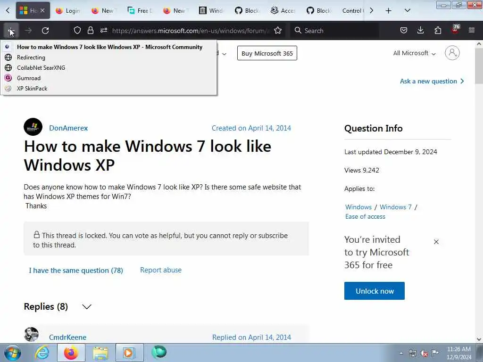
Task: Bookmark this page with the star icon
Action: coord(278,31)
